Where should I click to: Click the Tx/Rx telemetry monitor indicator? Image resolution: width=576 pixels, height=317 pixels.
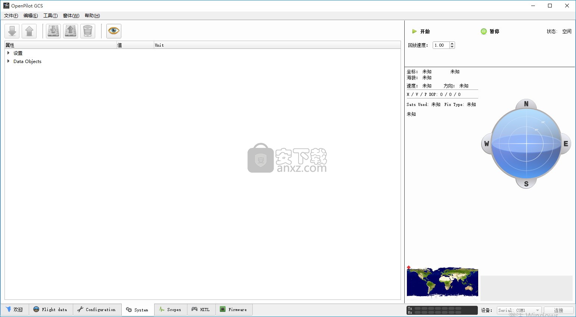(442, 310)
